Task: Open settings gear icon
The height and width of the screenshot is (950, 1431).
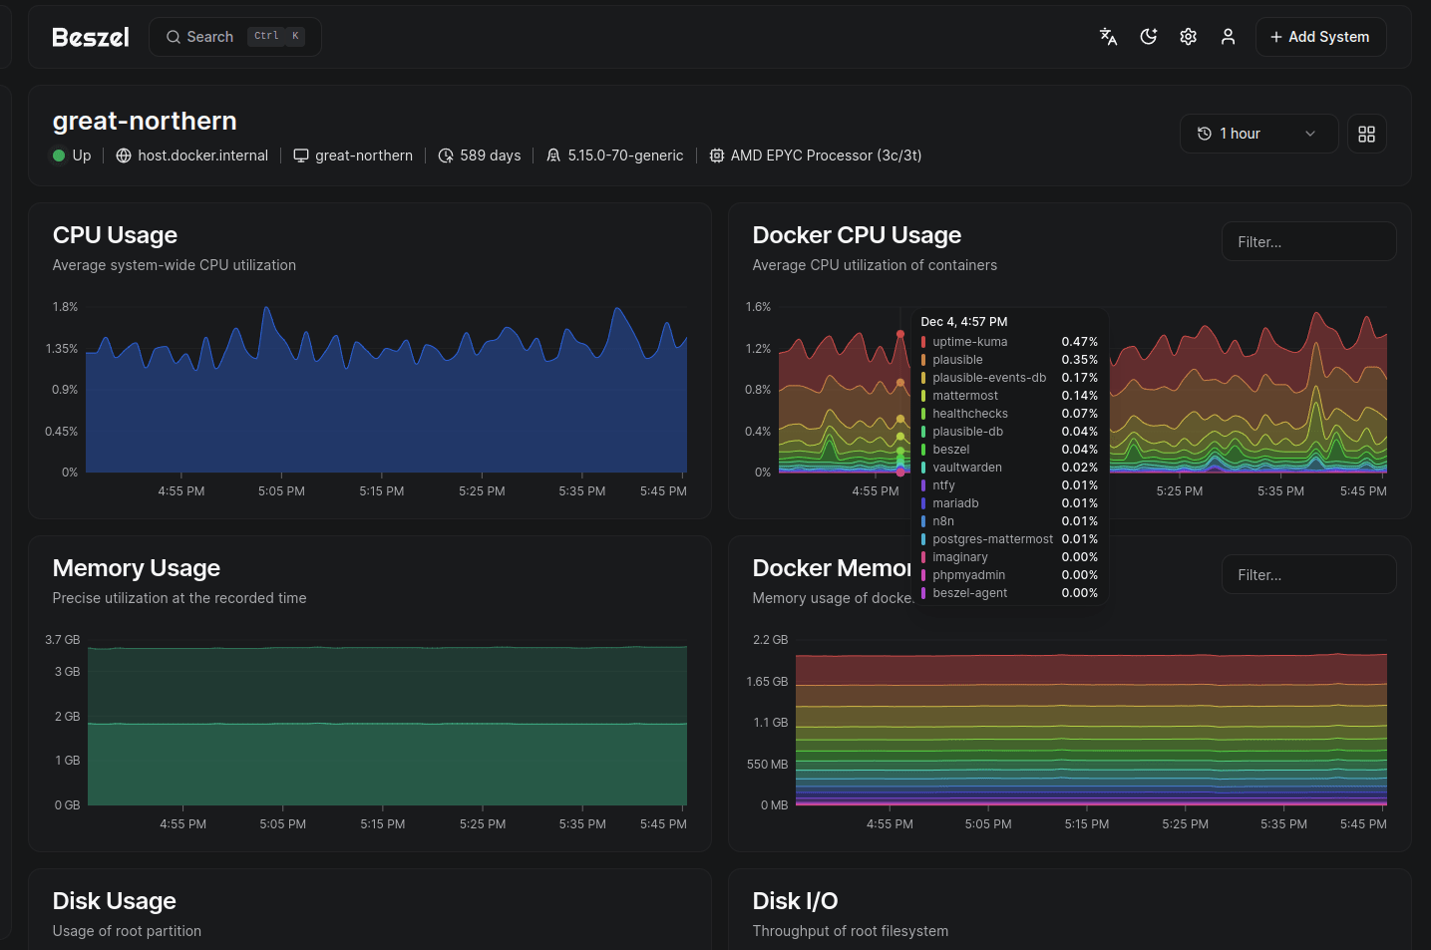Action: tap(1188, 37)
